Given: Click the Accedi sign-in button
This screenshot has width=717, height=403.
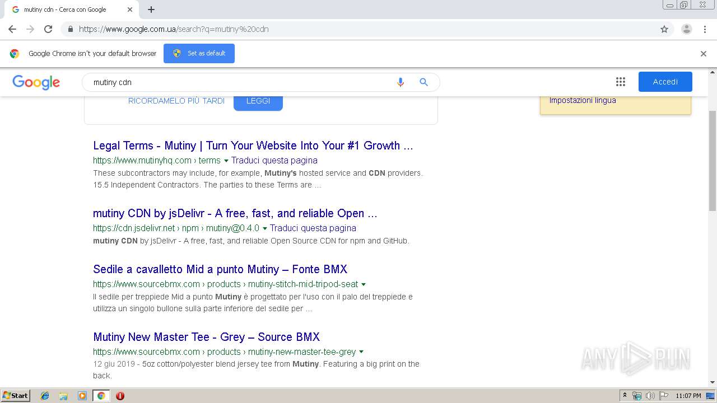Looking at the screenshot, I should pyautogui.click(x=665, y=82).
